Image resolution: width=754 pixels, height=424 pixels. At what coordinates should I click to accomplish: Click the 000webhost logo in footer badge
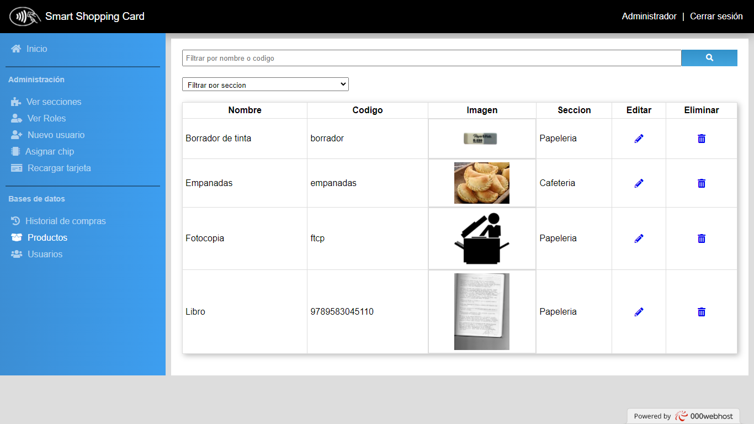pyautogui.click(x=704, y=416)
